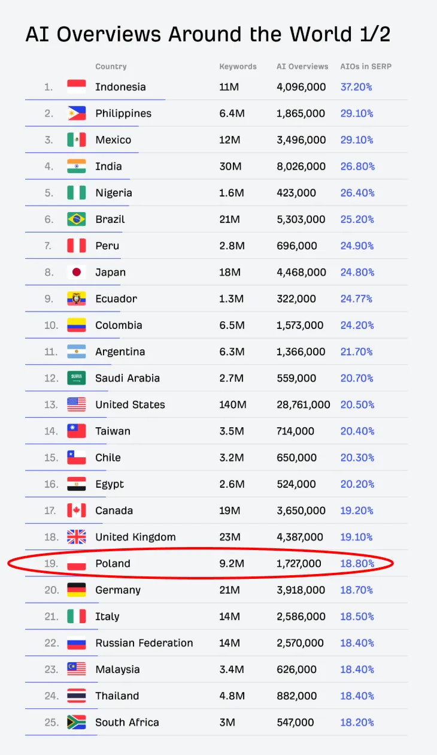
Task: Click the Germany country name
Action: click(118, 590)
